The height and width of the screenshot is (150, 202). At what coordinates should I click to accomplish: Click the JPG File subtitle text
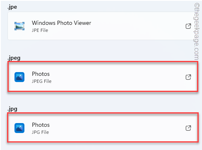coord(40,132)
